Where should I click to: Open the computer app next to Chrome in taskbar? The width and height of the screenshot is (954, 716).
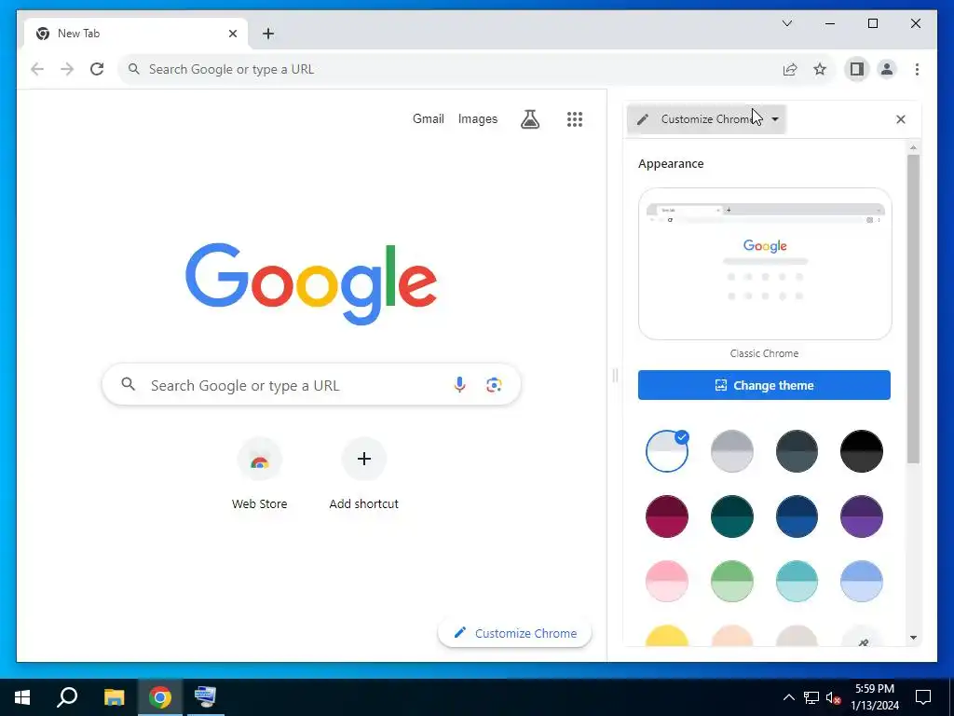[205, 697]
